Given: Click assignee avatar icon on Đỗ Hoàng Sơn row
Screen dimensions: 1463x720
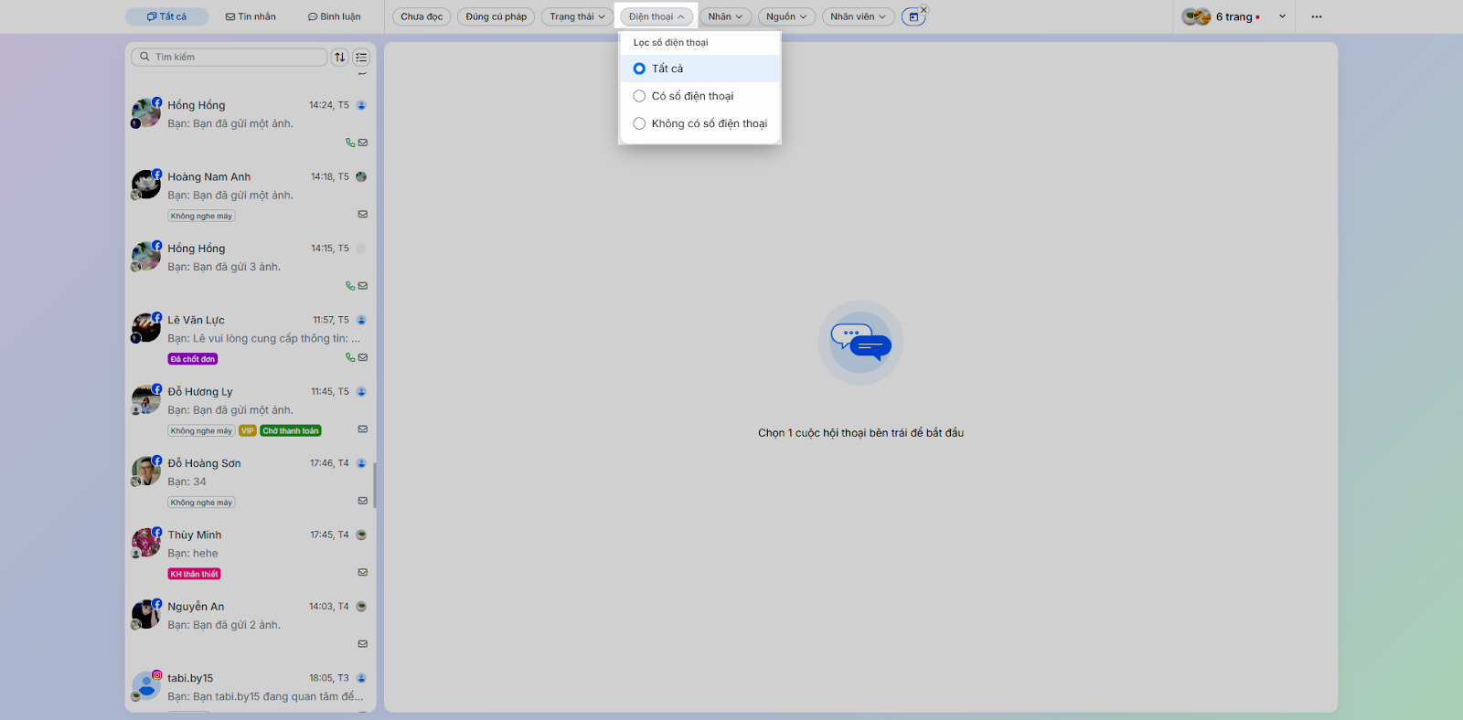Looking at the screenshot, I should point(361,463).
